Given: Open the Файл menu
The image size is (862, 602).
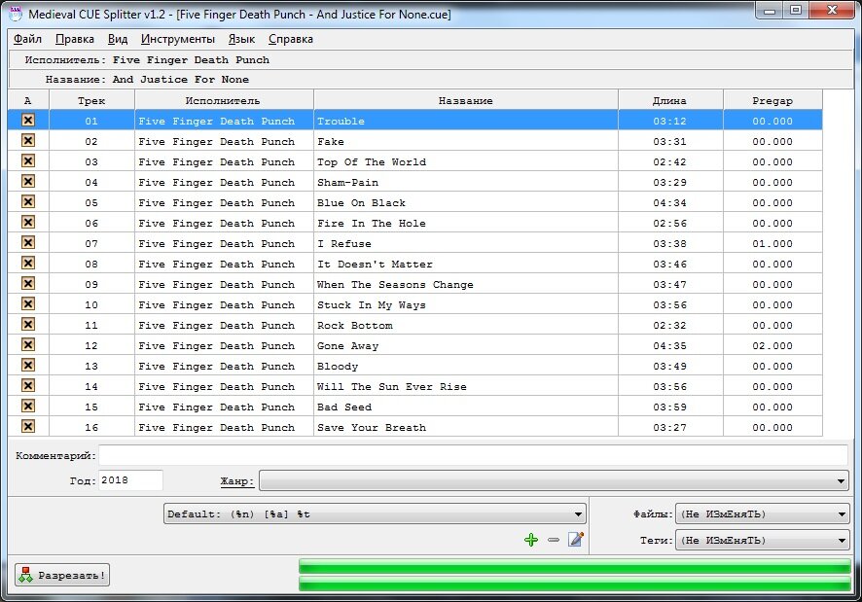Looking at the screenshot, I should [27, 39].
